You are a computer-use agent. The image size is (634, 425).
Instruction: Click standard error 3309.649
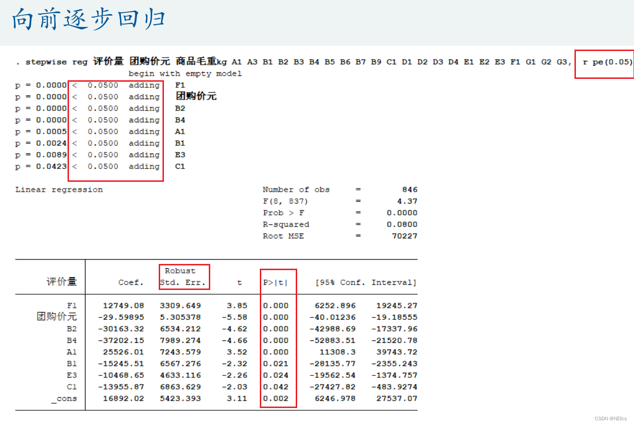click(180, 306)
